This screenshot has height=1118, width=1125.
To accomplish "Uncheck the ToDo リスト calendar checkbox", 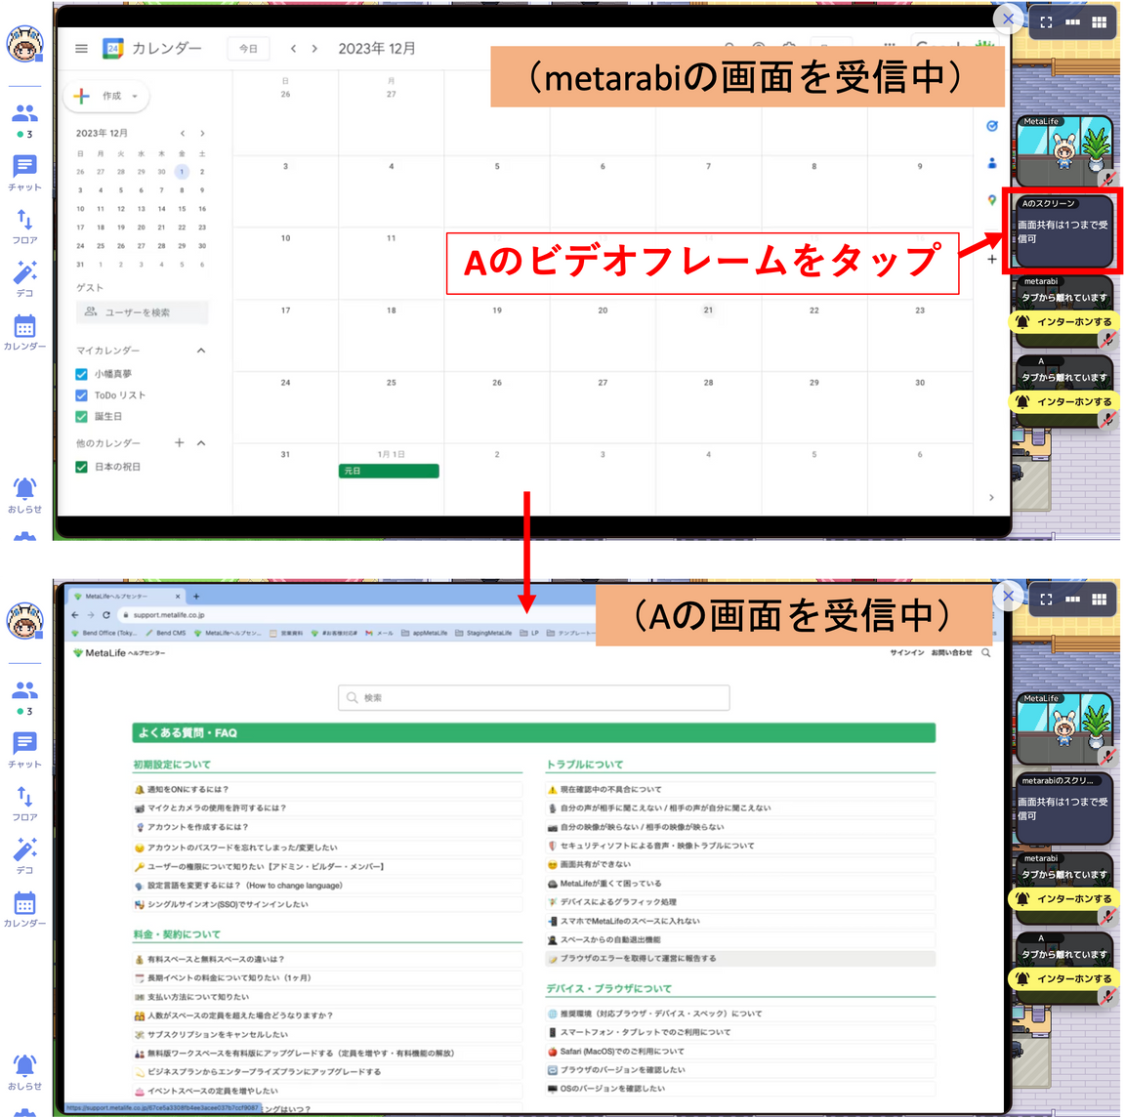I will pyautogui.click(x=81, y=395).
